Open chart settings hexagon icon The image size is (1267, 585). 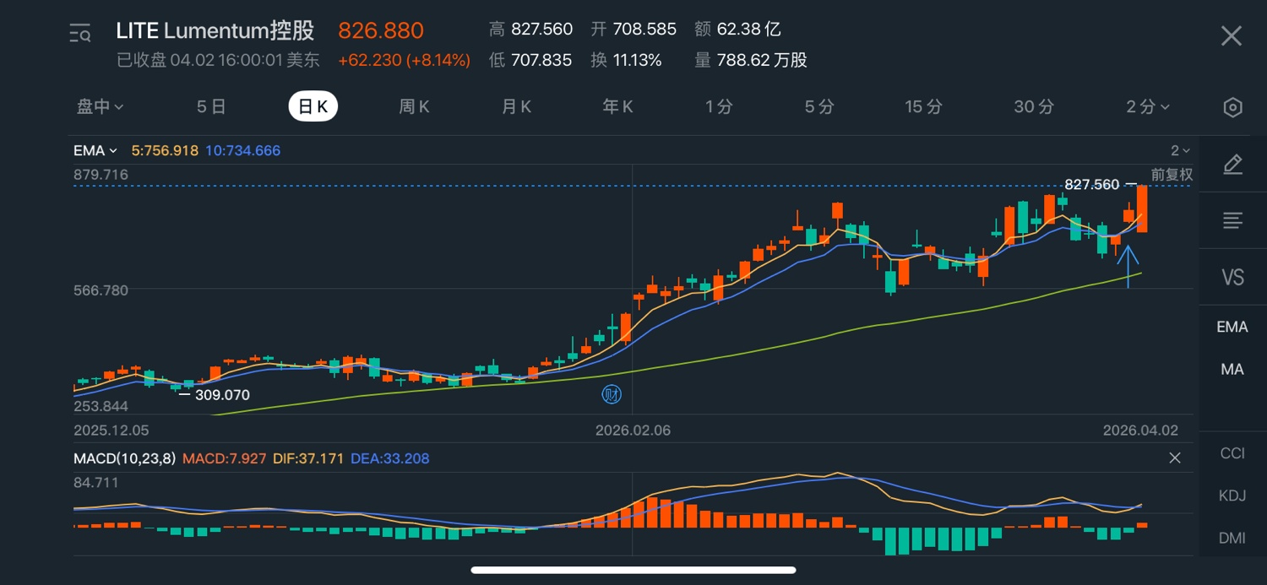(1232, 107)
